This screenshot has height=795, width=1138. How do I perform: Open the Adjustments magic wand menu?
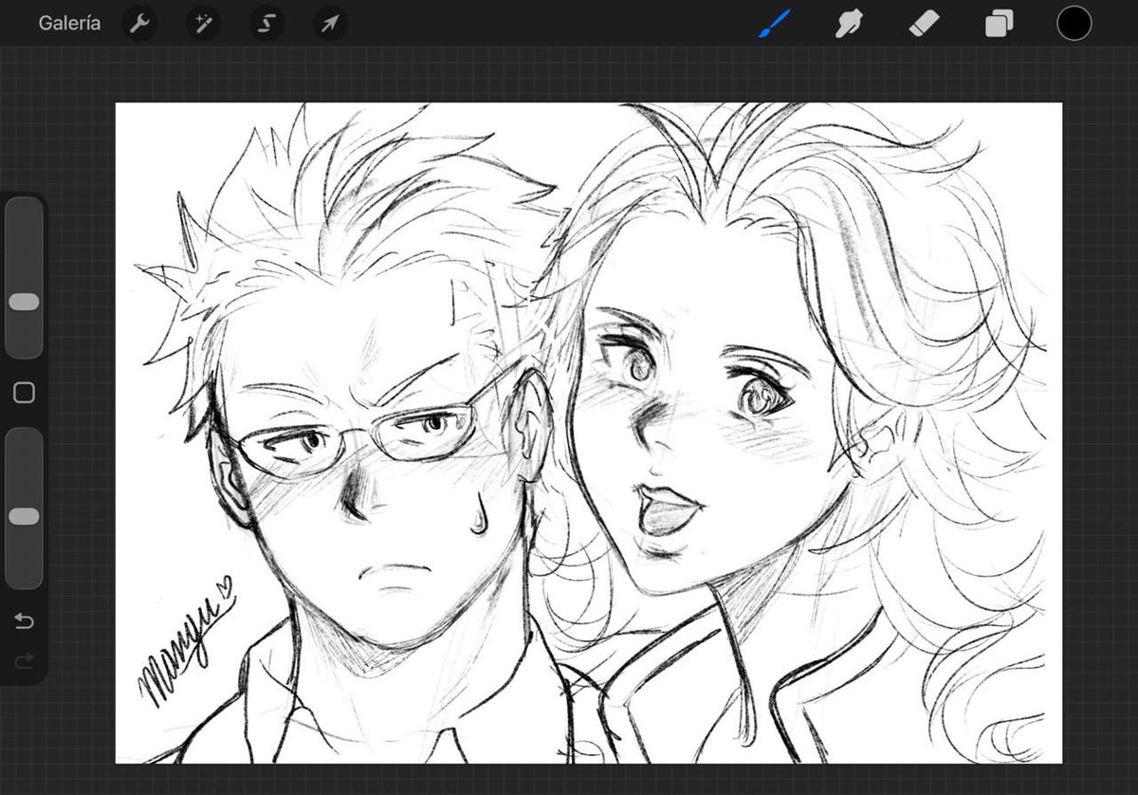coord(203,24)
